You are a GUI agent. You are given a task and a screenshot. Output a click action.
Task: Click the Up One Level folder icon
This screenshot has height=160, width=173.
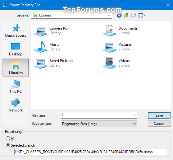[x=126, y=15]
